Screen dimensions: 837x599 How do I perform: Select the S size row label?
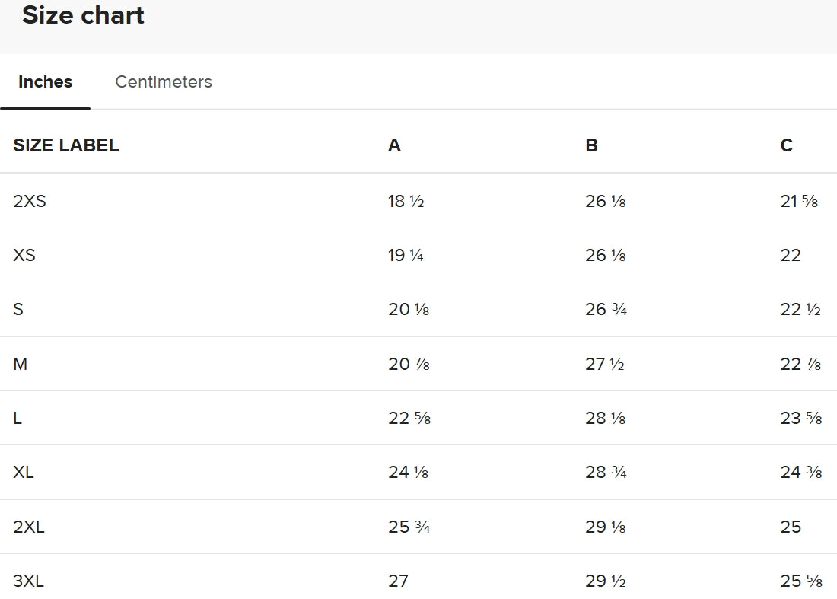coord(18,309)
